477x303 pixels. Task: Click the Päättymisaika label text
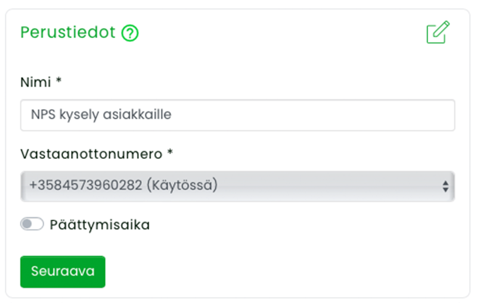pyautogui.click(x=100, y=225)
